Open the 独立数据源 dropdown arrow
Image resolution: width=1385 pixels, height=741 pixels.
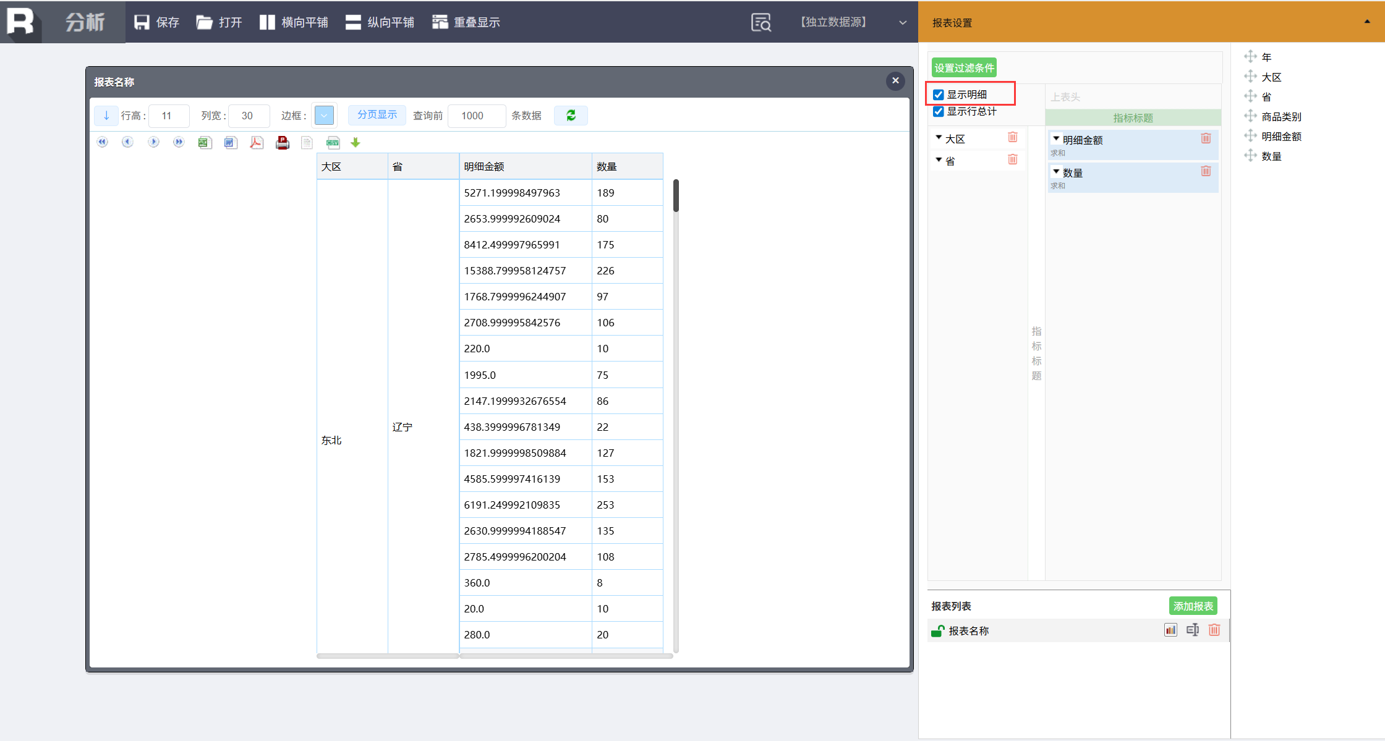point(903,22)
